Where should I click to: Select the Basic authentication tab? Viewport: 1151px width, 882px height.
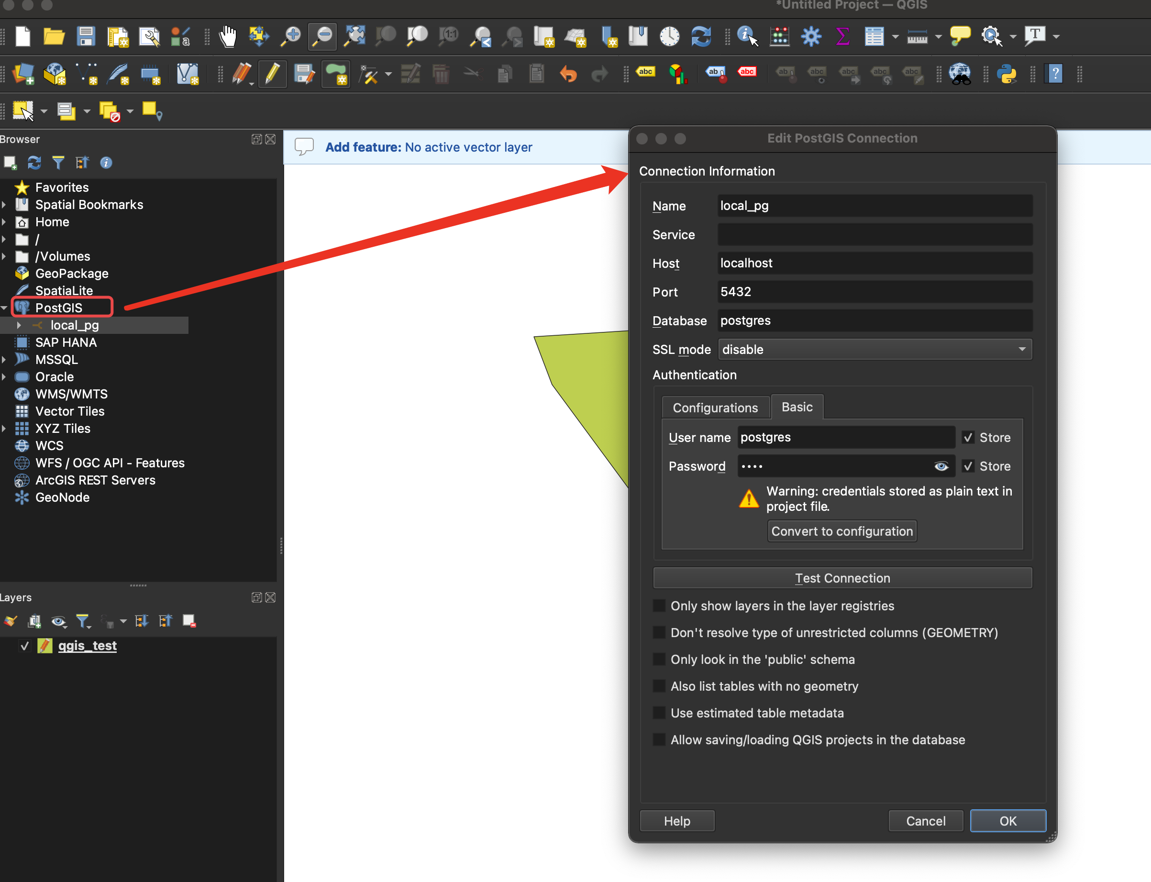pyautogui.click(x=797, y=407)
